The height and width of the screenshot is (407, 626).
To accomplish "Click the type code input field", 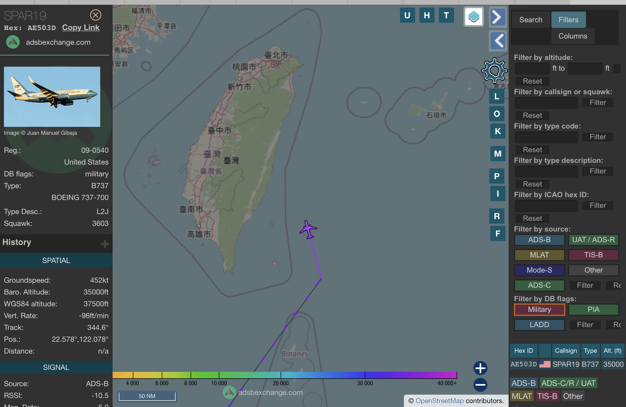I will pos(546,137).
